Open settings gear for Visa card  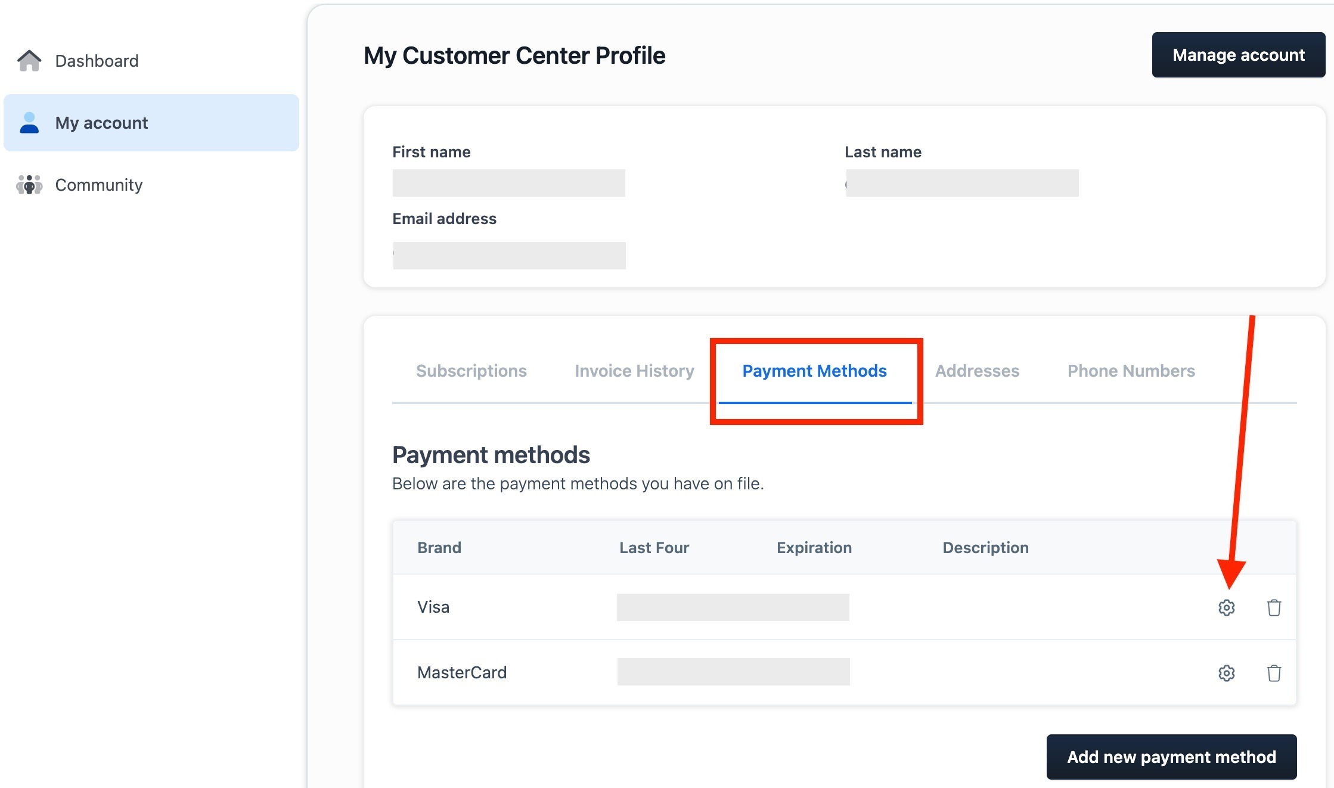point(1226,607)
